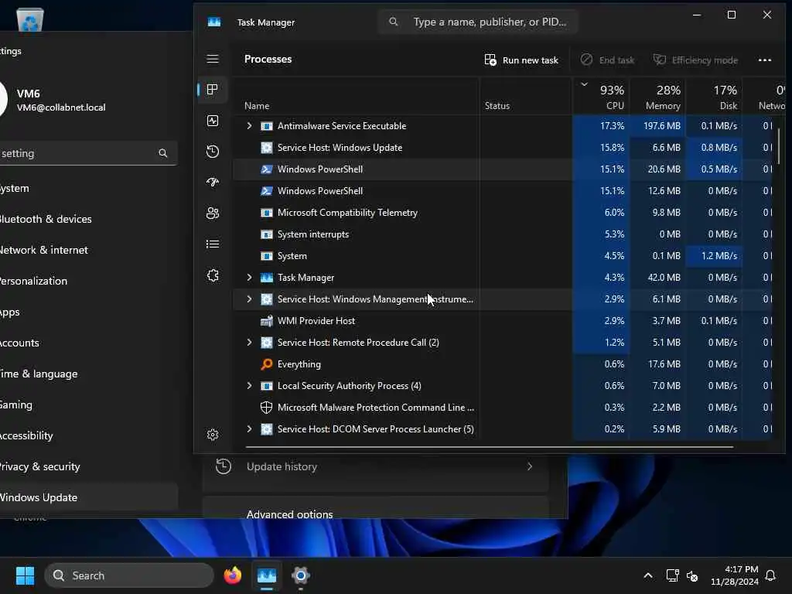Image resolution: width=792 pixels, height=594 pixels.
Task: Click the WMI Provider Host icon
Action: pos(266,321)
